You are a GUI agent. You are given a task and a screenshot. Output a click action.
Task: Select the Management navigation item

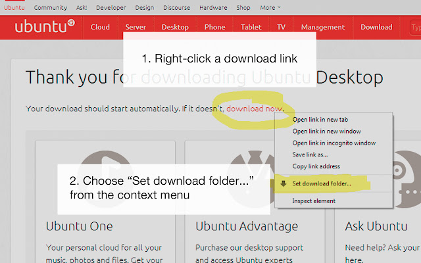tap(323, 27)
